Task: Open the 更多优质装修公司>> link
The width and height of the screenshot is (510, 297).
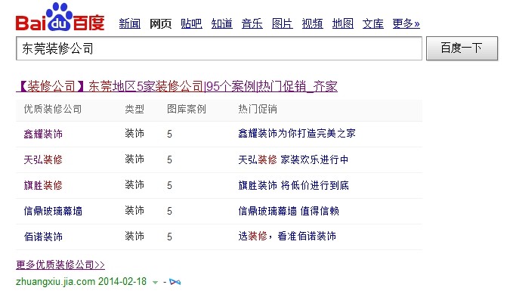Action: (60, 265)
